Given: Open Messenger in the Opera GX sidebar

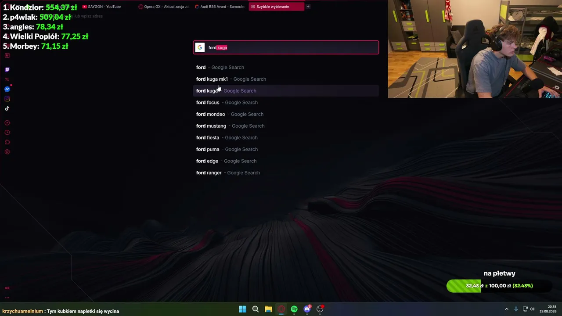Looking at the screenshot, I should pos(7,89).
